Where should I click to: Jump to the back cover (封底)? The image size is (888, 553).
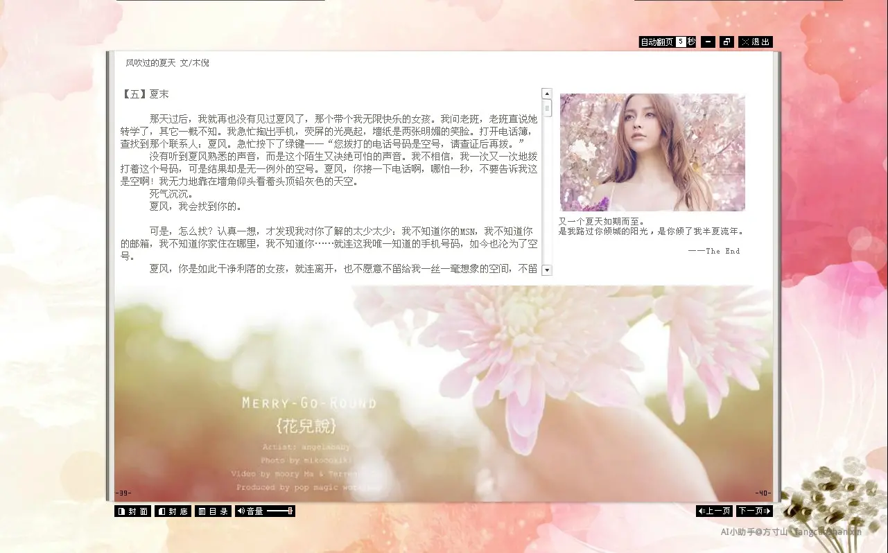pos(173,511)
